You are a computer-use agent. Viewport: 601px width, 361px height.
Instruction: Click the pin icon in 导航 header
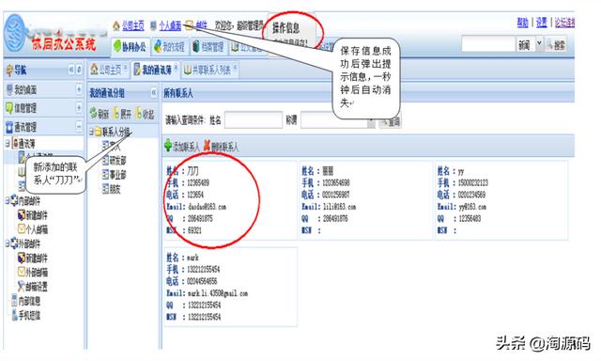(x=79, y=70)
